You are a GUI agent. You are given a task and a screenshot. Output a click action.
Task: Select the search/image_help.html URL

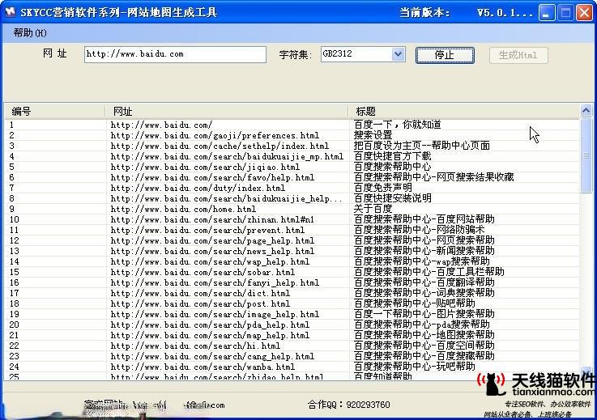pos(215,314)
